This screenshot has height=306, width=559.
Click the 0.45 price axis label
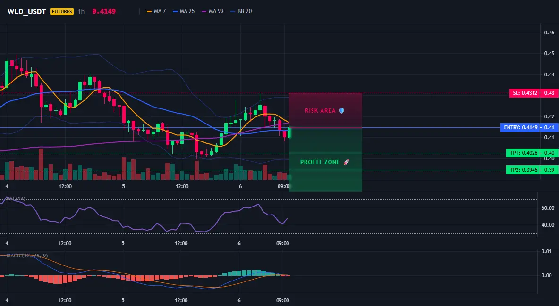click(549, 53)
